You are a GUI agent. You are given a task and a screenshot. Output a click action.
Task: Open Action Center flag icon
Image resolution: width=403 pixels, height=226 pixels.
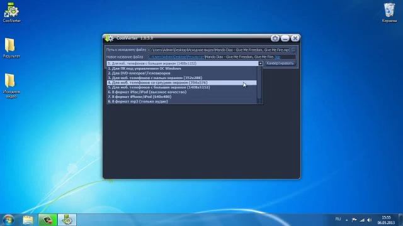click(x=354, y=220)
